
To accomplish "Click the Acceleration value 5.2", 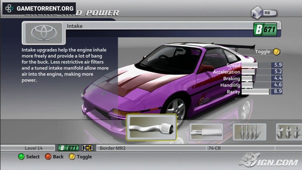I will point(277,72).
